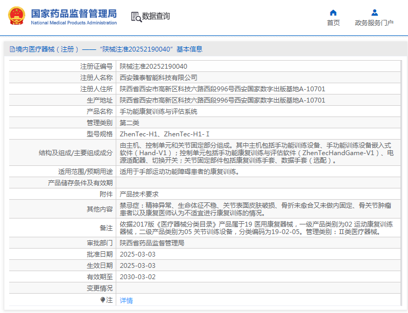Screen dimensions: 408x313
Task: Open 政务服务门户 text link
Action: [x=374, y=23]
